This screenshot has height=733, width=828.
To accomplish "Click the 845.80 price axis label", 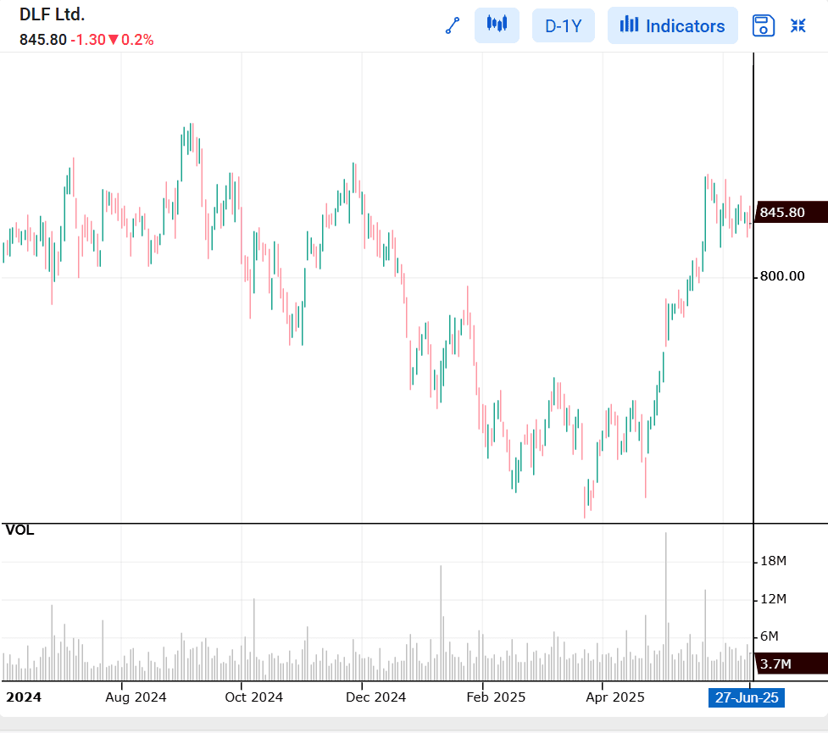I will pyautogui.click(x=791, y=212).
